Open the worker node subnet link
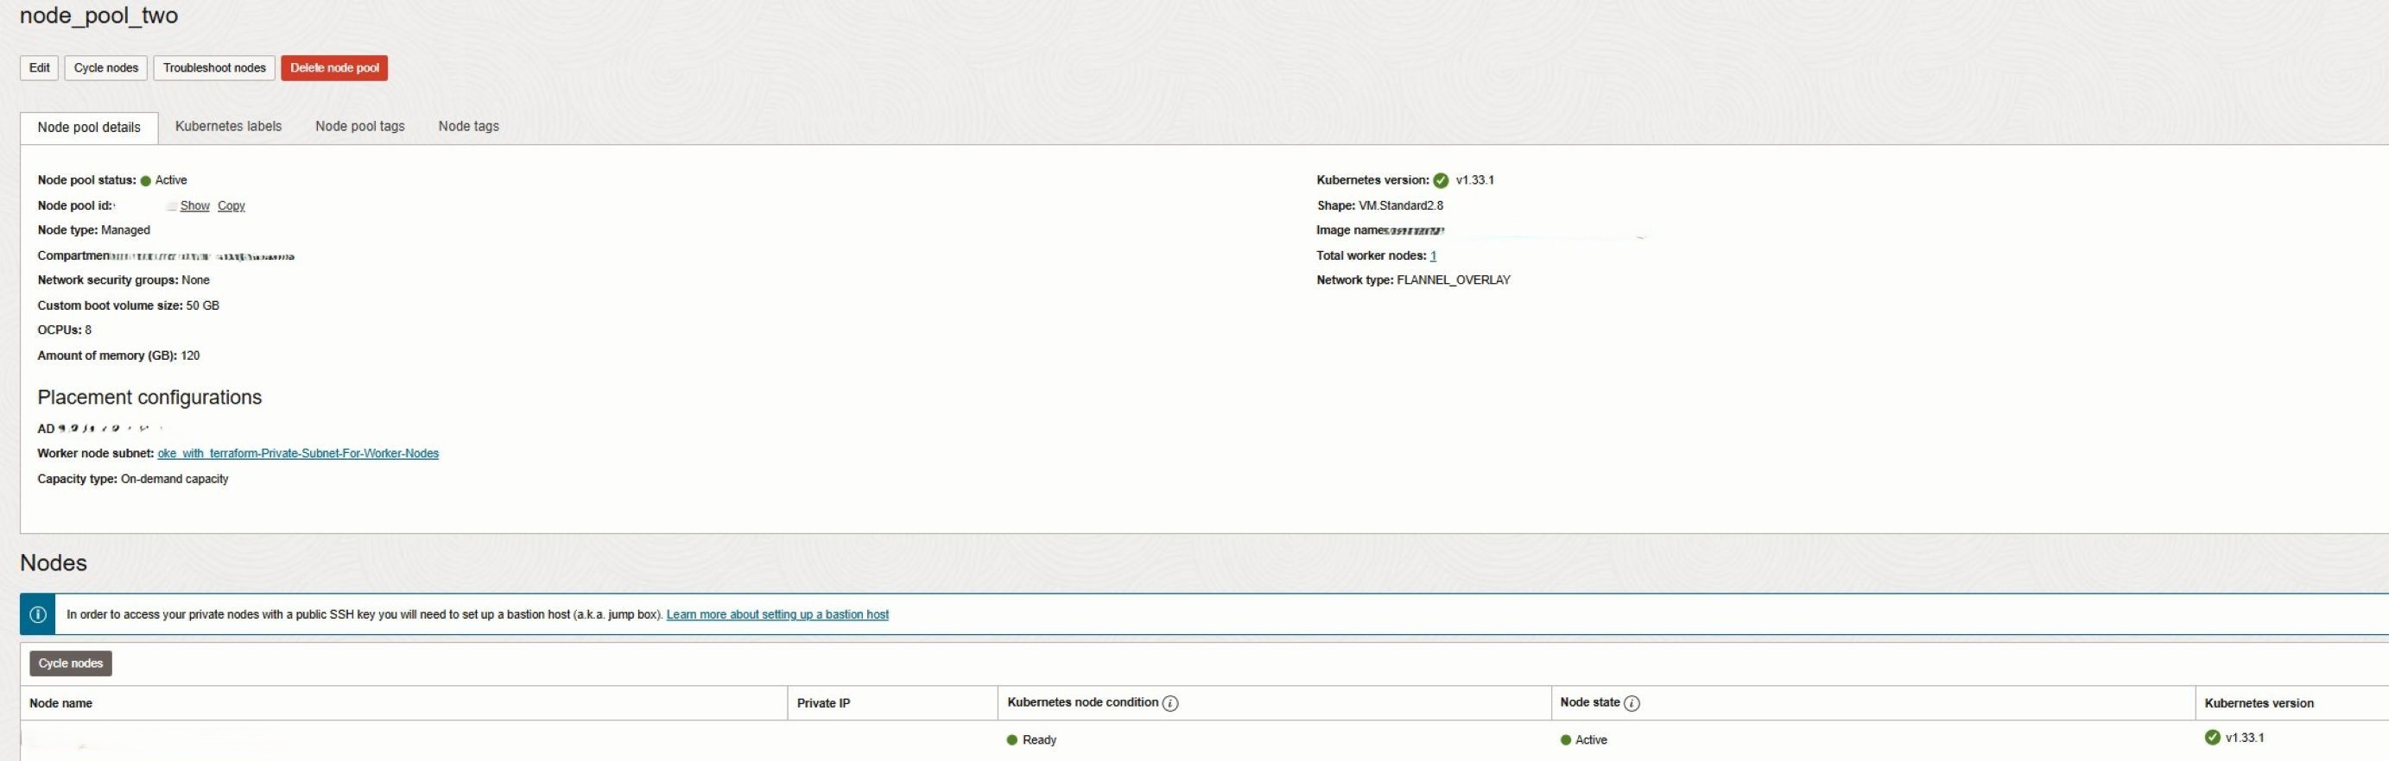The height and width of the screenshot is (761, 2389). (298, 453)
